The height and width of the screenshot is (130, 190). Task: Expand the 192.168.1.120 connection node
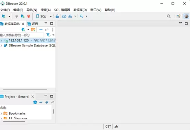1,40
